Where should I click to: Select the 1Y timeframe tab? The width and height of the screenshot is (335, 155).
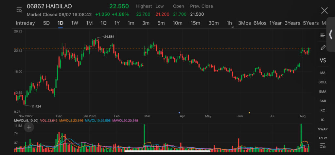117,23
